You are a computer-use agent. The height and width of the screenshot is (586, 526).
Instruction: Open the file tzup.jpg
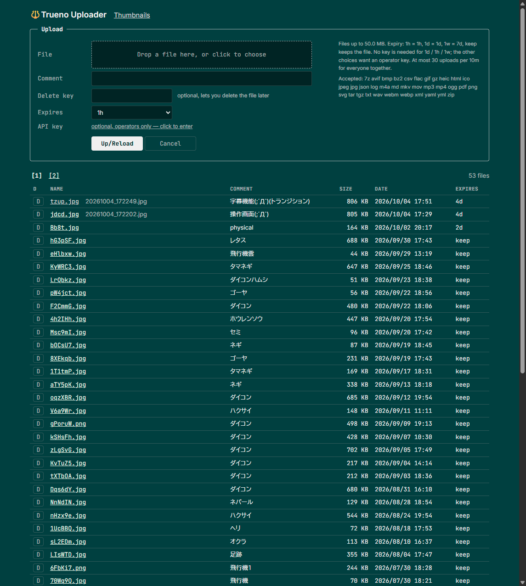pyautogui.click(x=64, y=201)
